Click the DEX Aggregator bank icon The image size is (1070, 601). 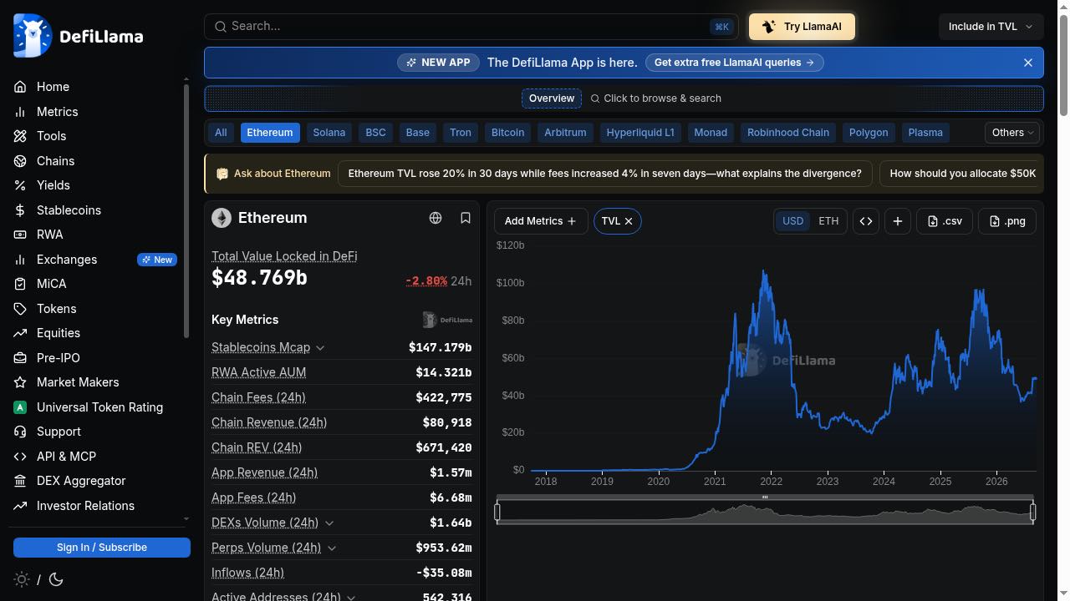click(x=20, y=481)
